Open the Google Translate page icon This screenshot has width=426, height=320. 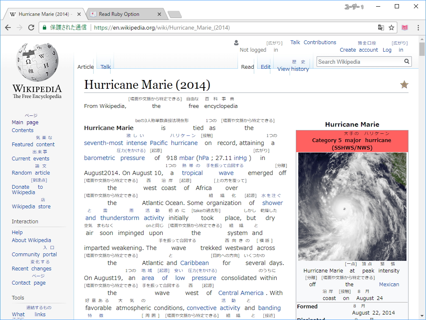pyautogui.click(x=381, y=27)
